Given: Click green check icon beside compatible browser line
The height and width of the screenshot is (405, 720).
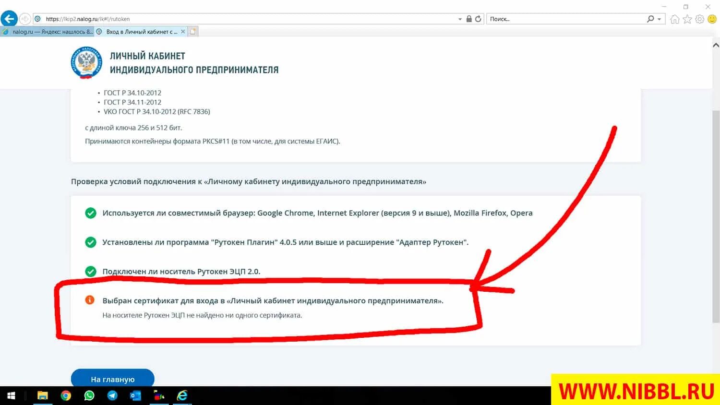Looking at the screenshot, I should pyautogui.click(x=90, y=213).
